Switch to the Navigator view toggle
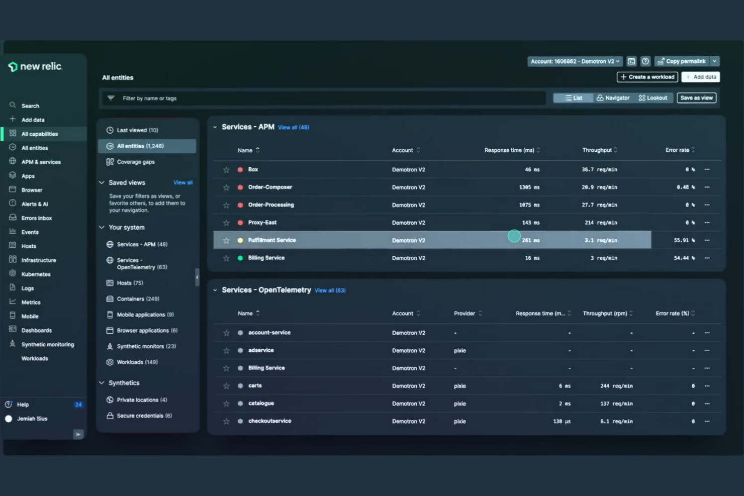The image size is (744, 496). point(613,97)
